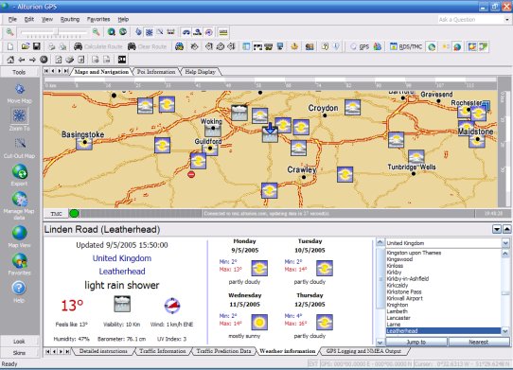Click the blue Leatherhead link in weather panel
Screen dimensions: 513x370
(122, 272)
